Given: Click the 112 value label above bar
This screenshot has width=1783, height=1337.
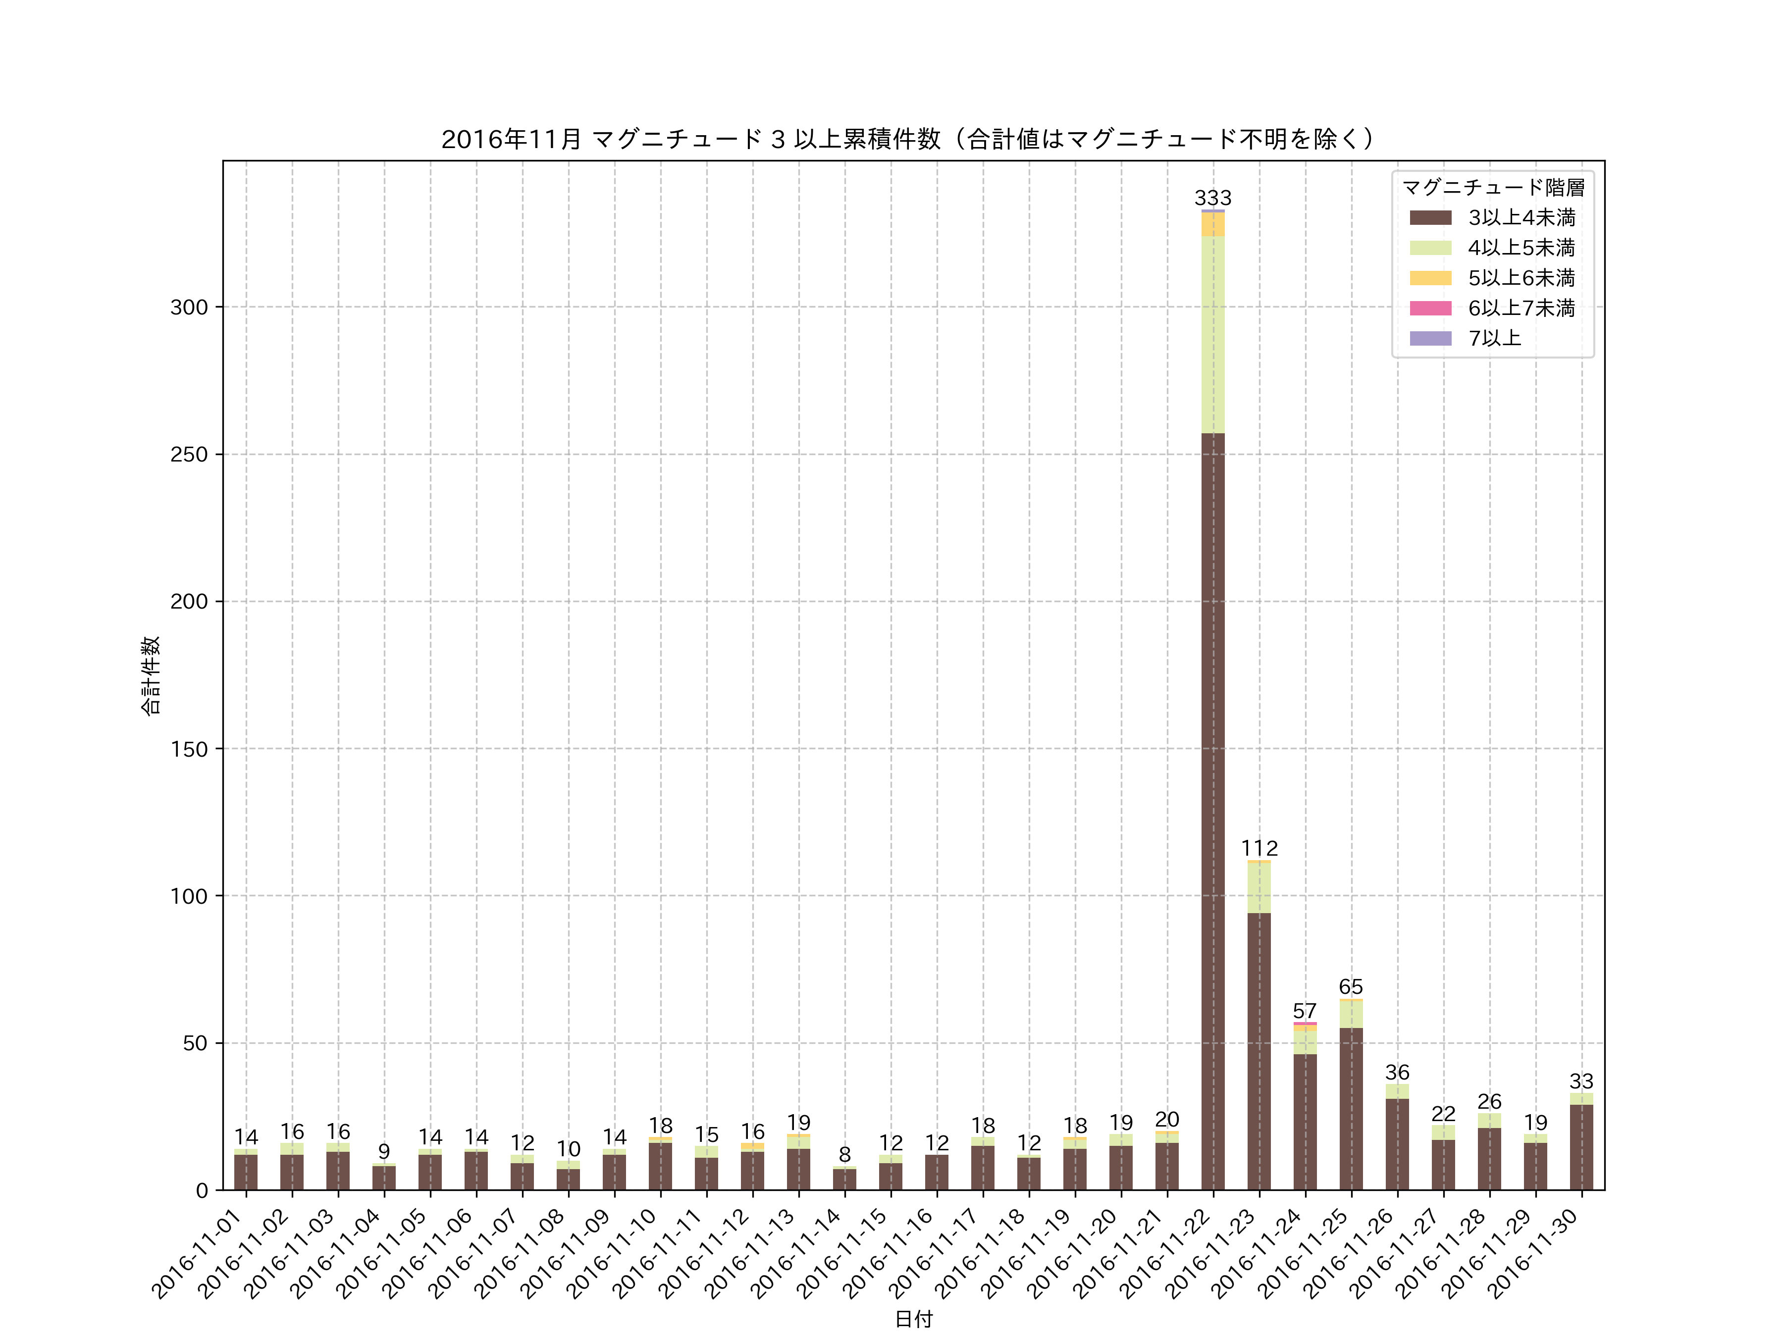Looking at the screenshot, I should coord(1259,849).
